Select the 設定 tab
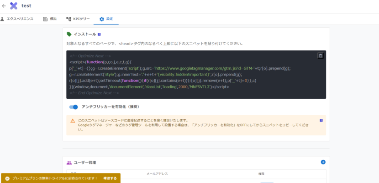 (106, 19)
